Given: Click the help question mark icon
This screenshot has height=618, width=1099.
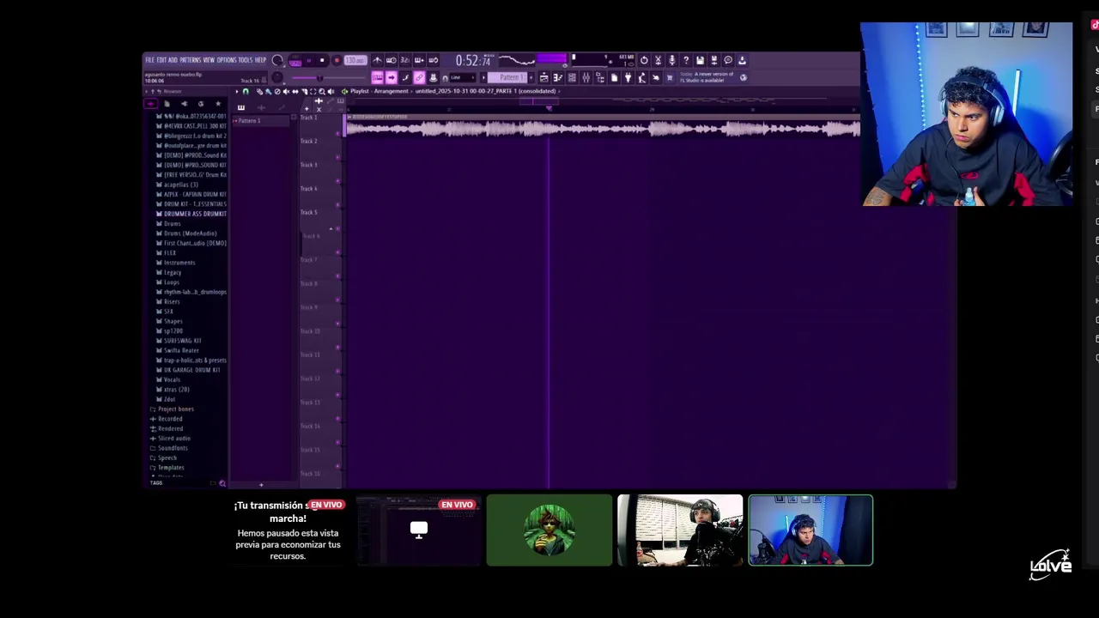Looking at the screenshot, I should pos(686,60).
